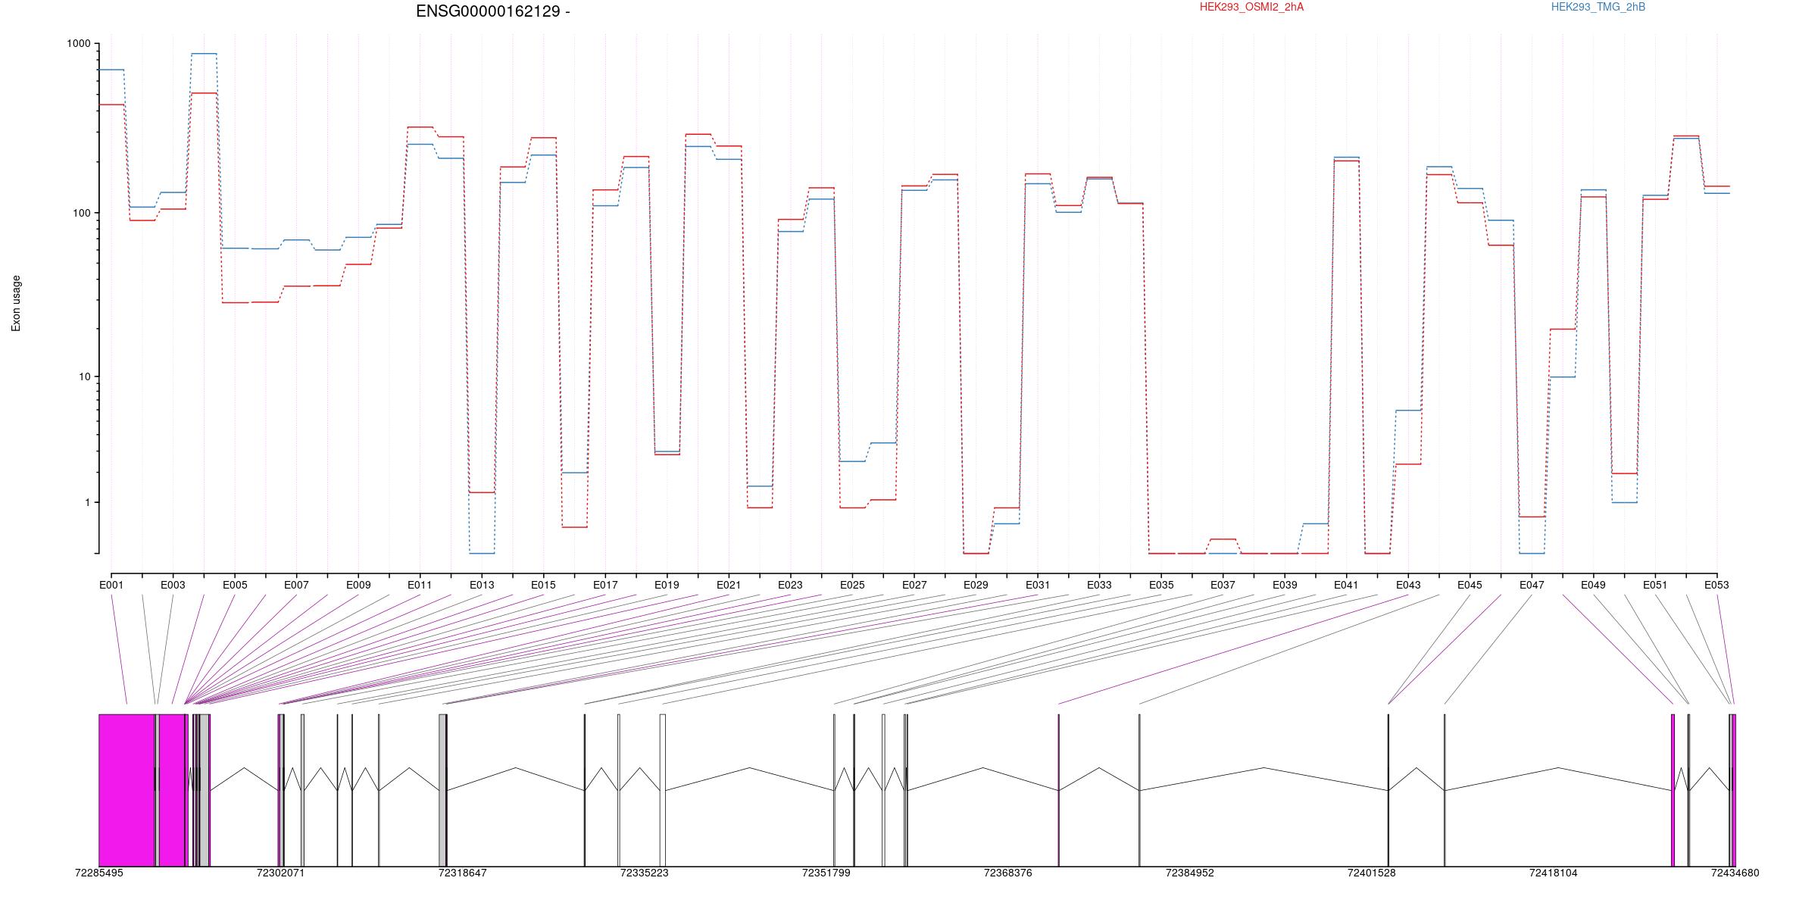This screenshot has height=909, width=1818.
Task: Click the Exon usage axis label
Action: tap(16, 303)
